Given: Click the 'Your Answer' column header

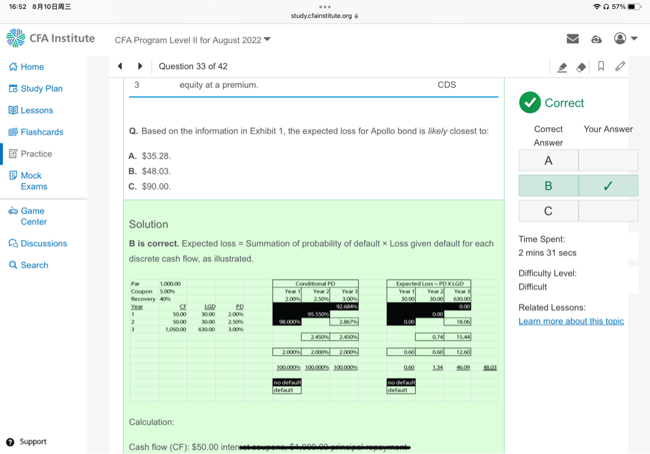Looking at the screenshot, I should click(608, 129).
